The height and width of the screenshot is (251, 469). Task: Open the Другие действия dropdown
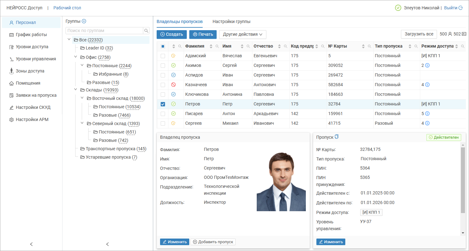click(x=242, y=34)
